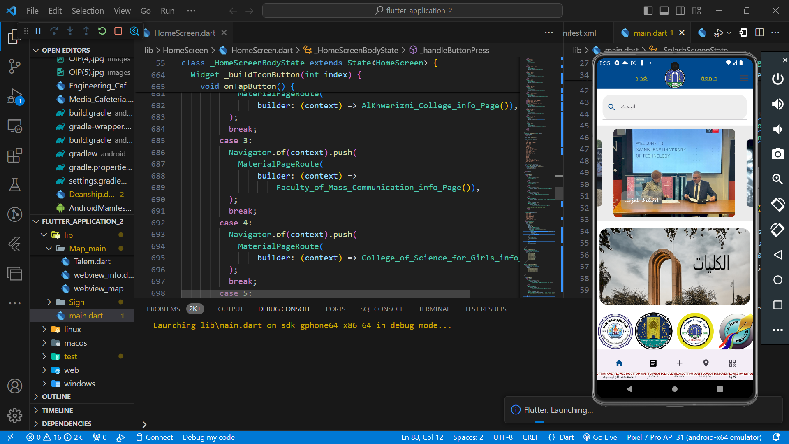Switch to the TERMINAL tab
This screenshot has height=444, width=789.
click(434, 309)
